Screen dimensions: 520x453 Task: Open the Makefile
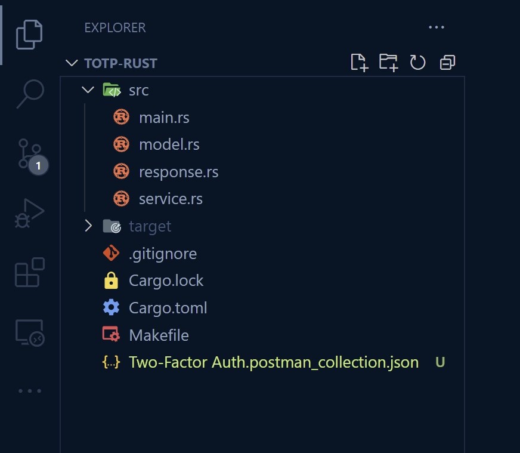[158, 335]
